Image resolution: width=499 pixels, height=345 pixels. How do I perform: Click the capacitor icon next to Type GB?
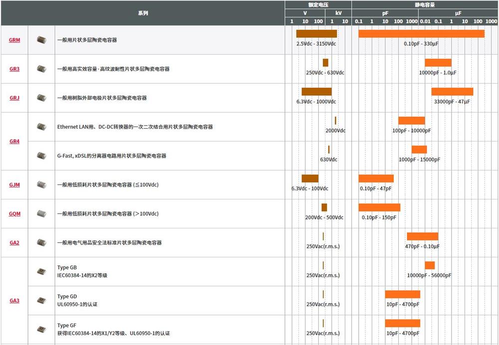[x=41, y=271]
